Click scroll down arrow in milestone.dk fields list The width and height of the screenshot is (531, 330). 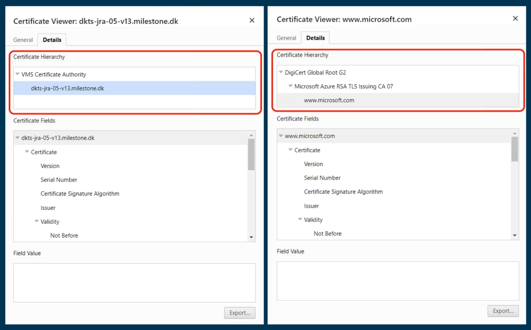click(x=251, y=237)
